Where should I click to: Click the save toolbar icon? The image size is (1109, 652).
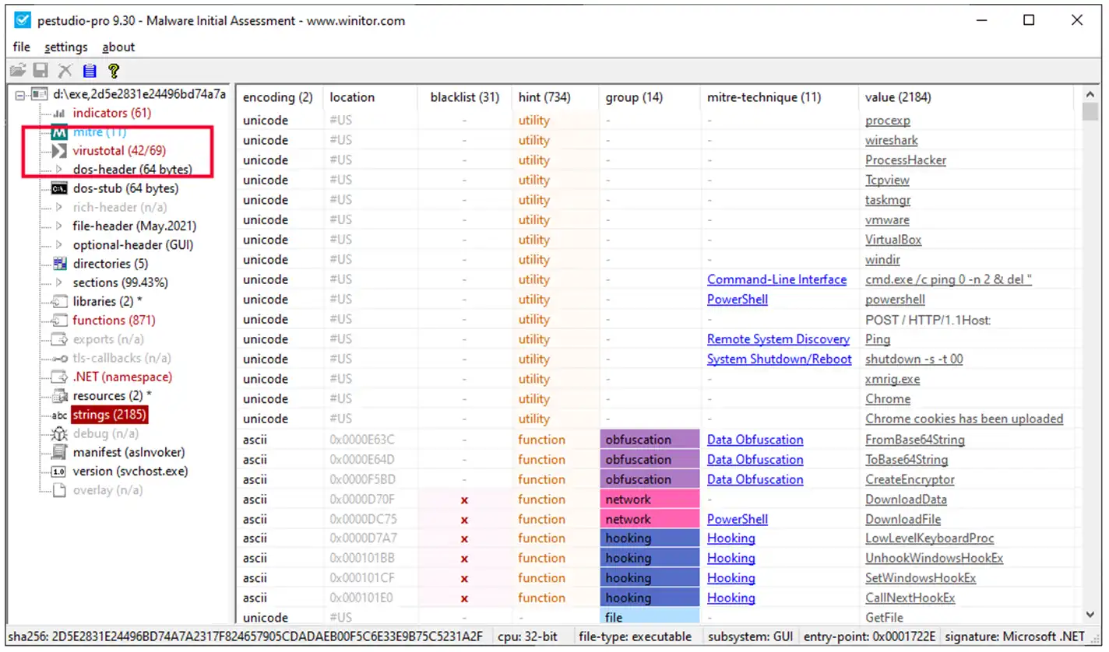coord(41,71)
